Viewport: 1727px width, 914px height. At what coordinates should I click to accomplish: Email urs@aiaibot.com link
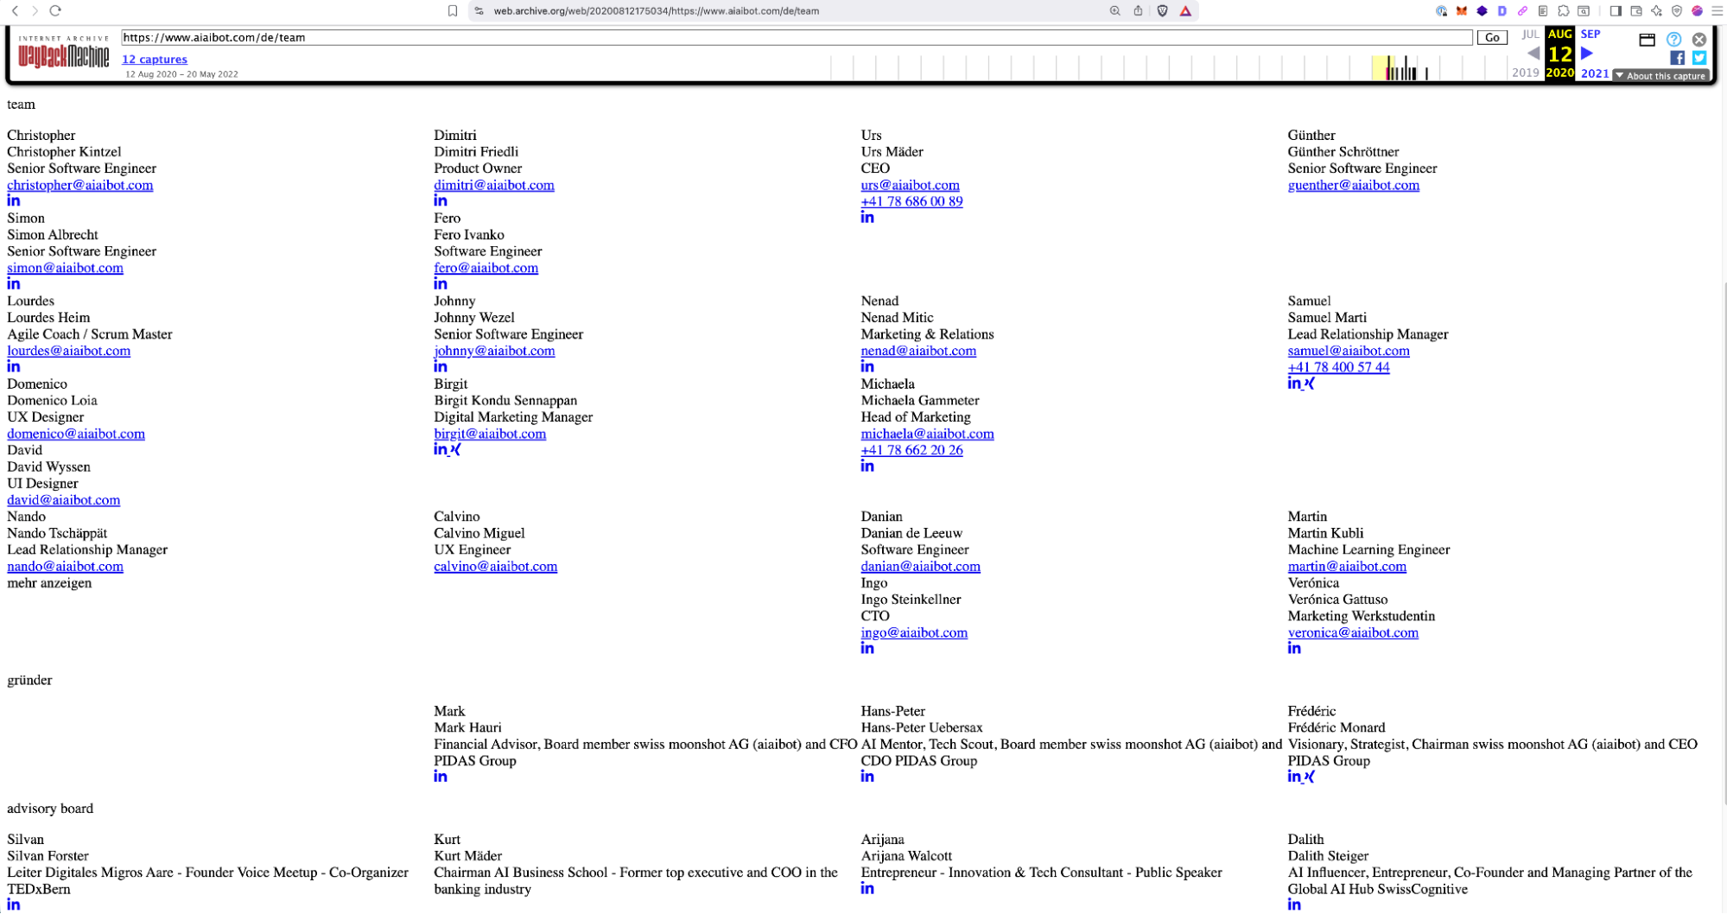coord(910,185)
